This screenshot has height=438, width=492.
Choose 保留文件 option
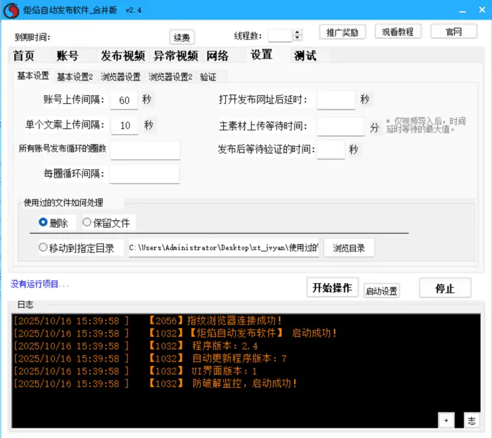coord(87,223)
